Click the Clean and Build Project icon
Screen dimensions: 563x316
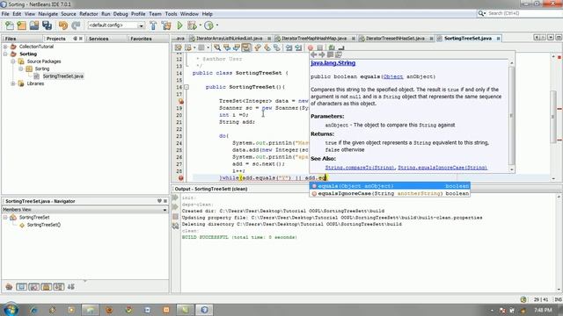[166, 25]
